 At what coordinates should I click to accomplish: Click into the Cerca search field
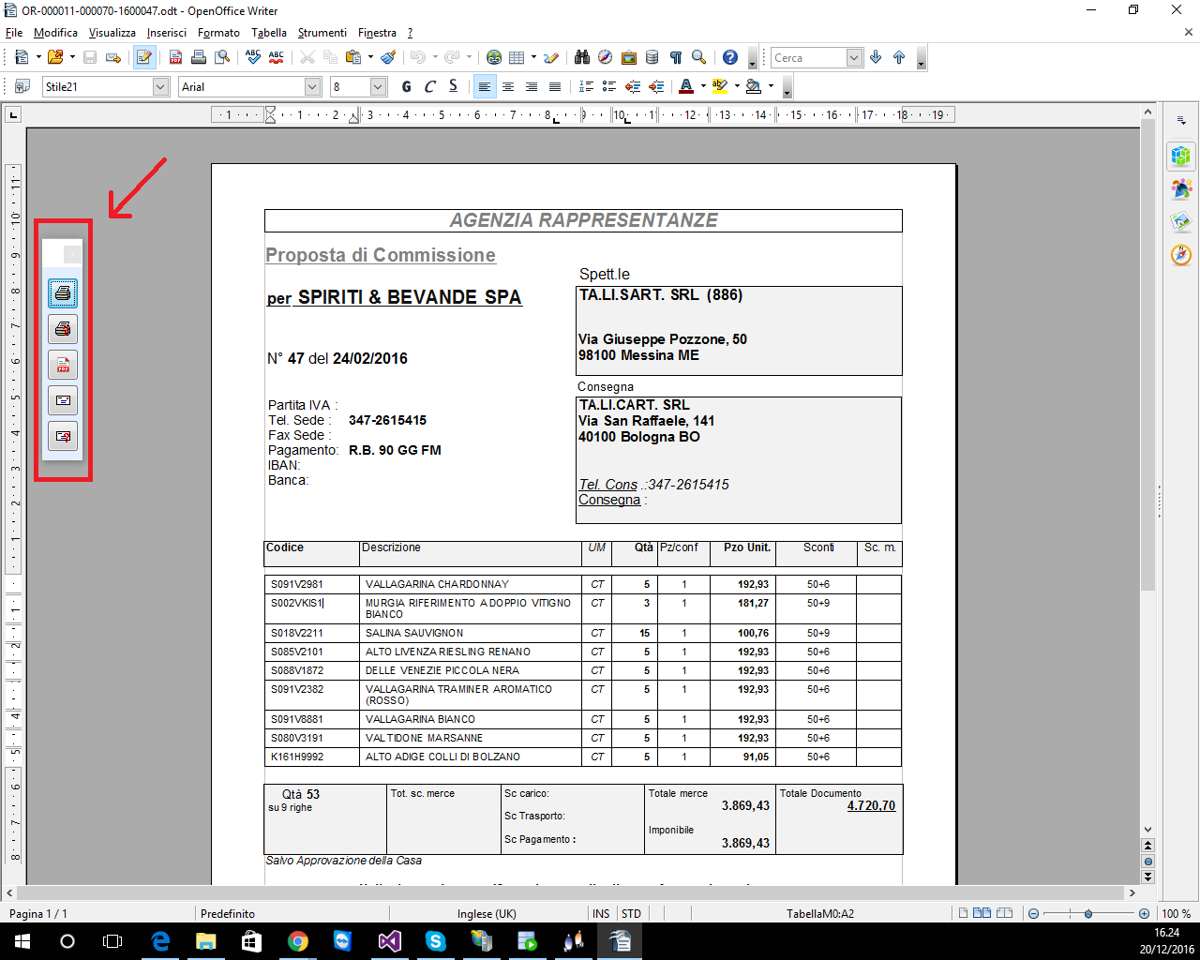point(808,57)
